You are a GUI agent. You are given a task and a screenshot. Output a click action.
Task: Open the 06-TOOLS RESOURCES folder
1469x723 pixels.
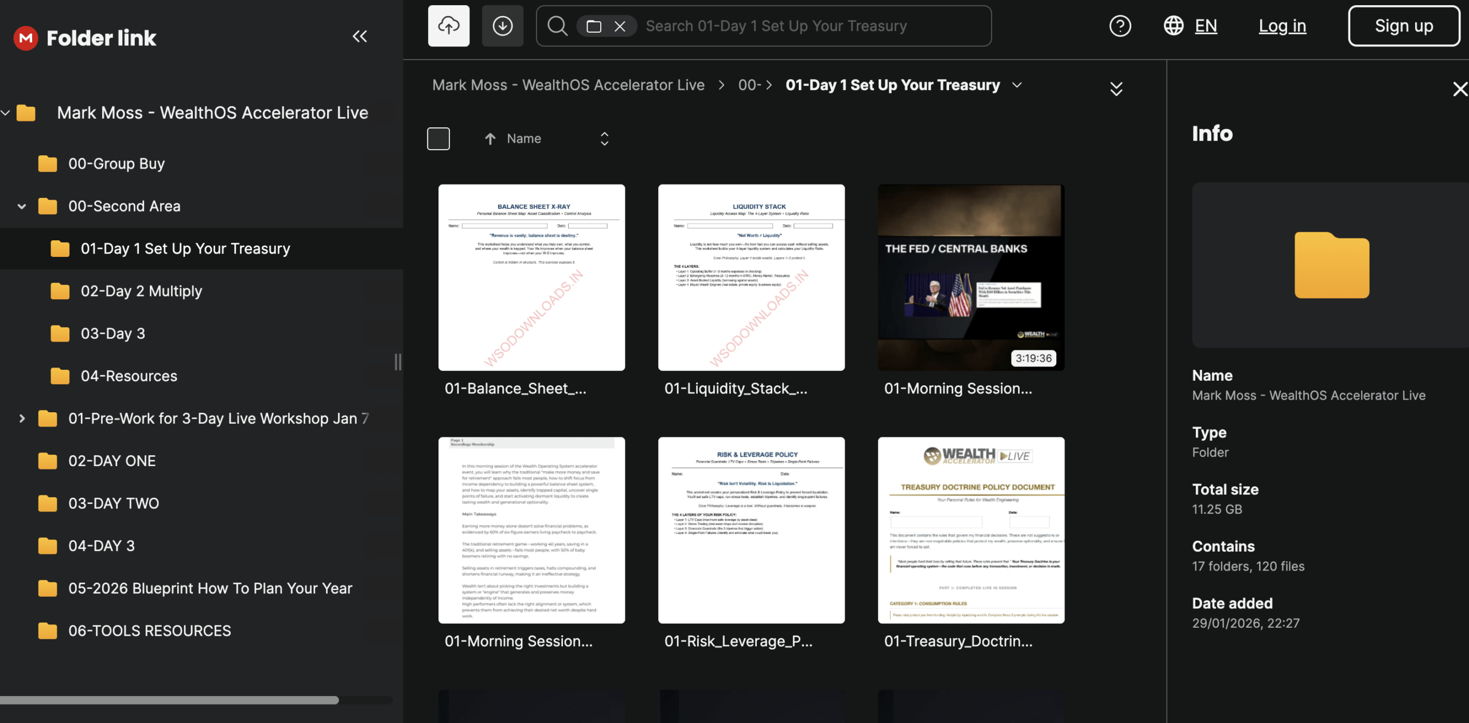coord(149,631)
